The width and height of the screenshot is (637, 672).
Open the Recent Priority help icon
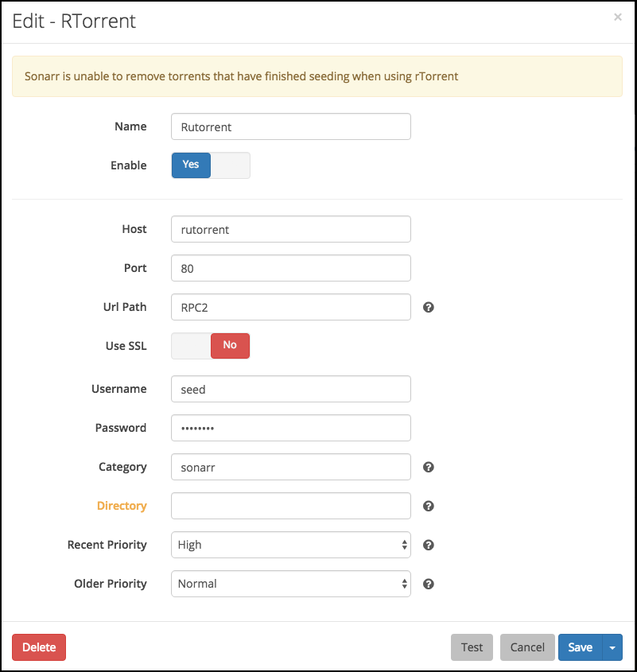[x=428, y=545]
